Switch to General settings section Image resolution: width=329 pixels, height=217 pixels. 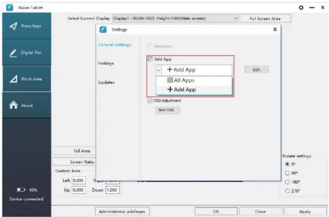point(115,45)
